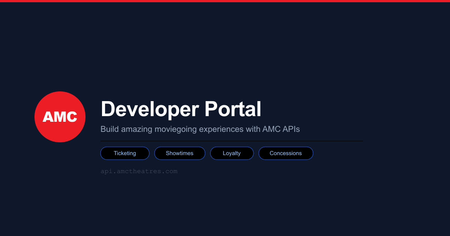Image resolution: width=450 pixels, height=236 pixels.
Task: Click the Developer Portal heading
Action: click(x=181, y=109)
